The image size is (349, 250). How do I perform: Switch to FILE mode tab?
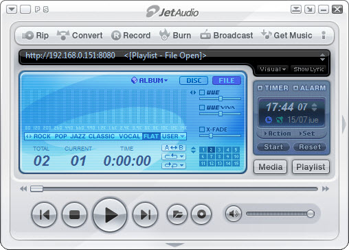227,81
